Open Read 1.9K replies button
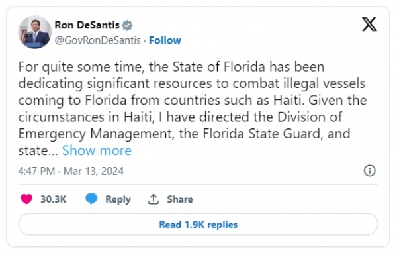 (198, 225)
